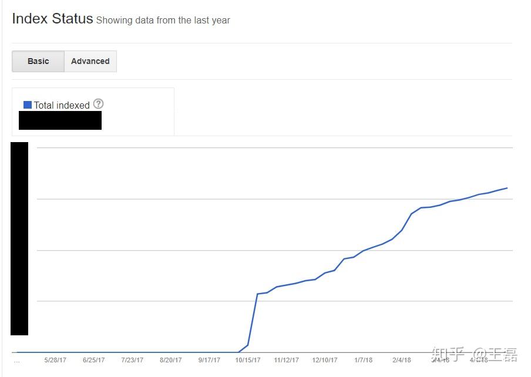Click the 5/28/17 date label
The height and width of the screenshot is (377, 531).
click(55, 360)
